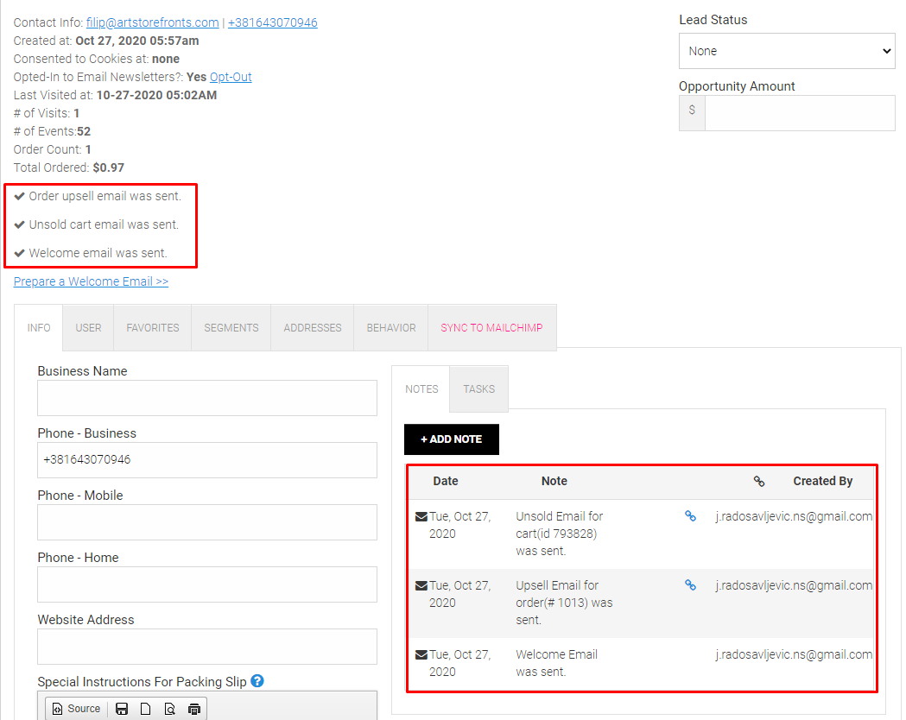
Task: Focus the Phone - Home field
Action: 207,584
